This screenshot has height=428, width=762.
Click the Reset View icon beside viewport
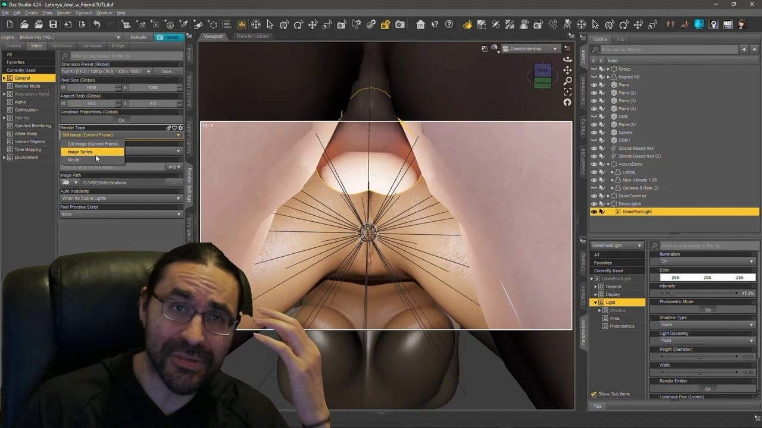(x=567, y=102)
